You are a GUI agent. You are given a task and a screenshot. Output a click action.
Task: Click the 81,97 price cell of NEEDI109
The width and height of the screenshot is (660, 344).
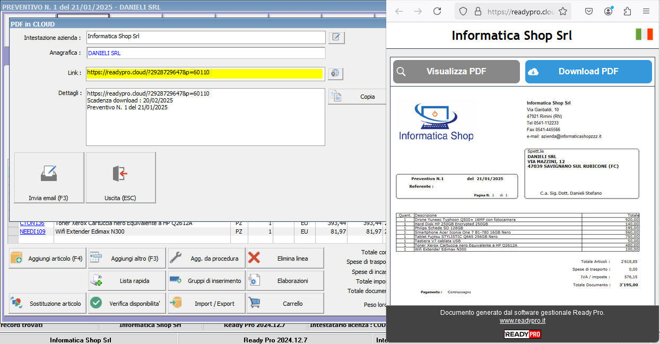[331, 232]
